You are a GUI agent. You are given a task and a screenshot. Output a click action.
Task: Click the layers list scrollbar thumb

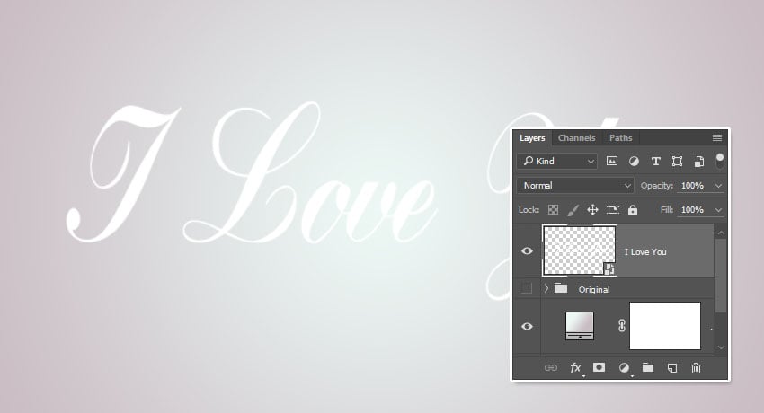point(721,276)
